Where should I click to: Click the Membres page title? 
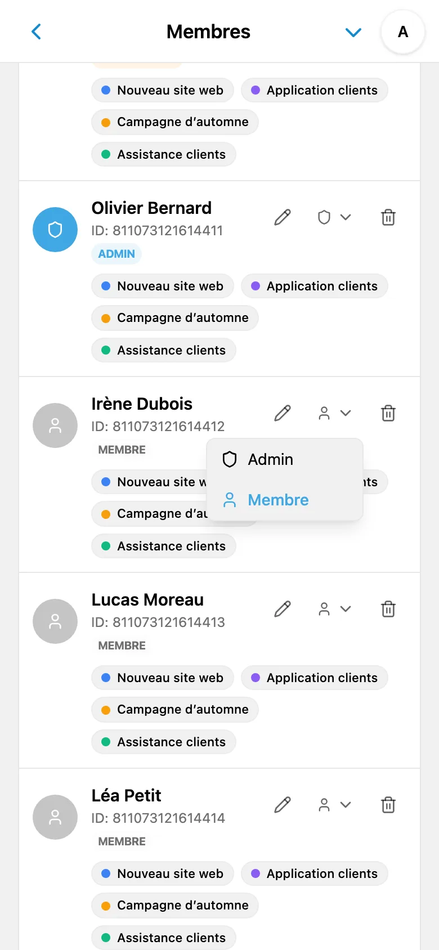tap(208, 32)
